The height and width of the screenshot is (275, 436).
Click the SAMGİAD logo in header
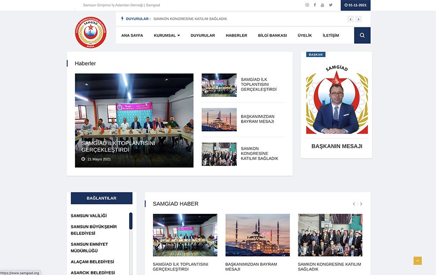pos(91,32)
